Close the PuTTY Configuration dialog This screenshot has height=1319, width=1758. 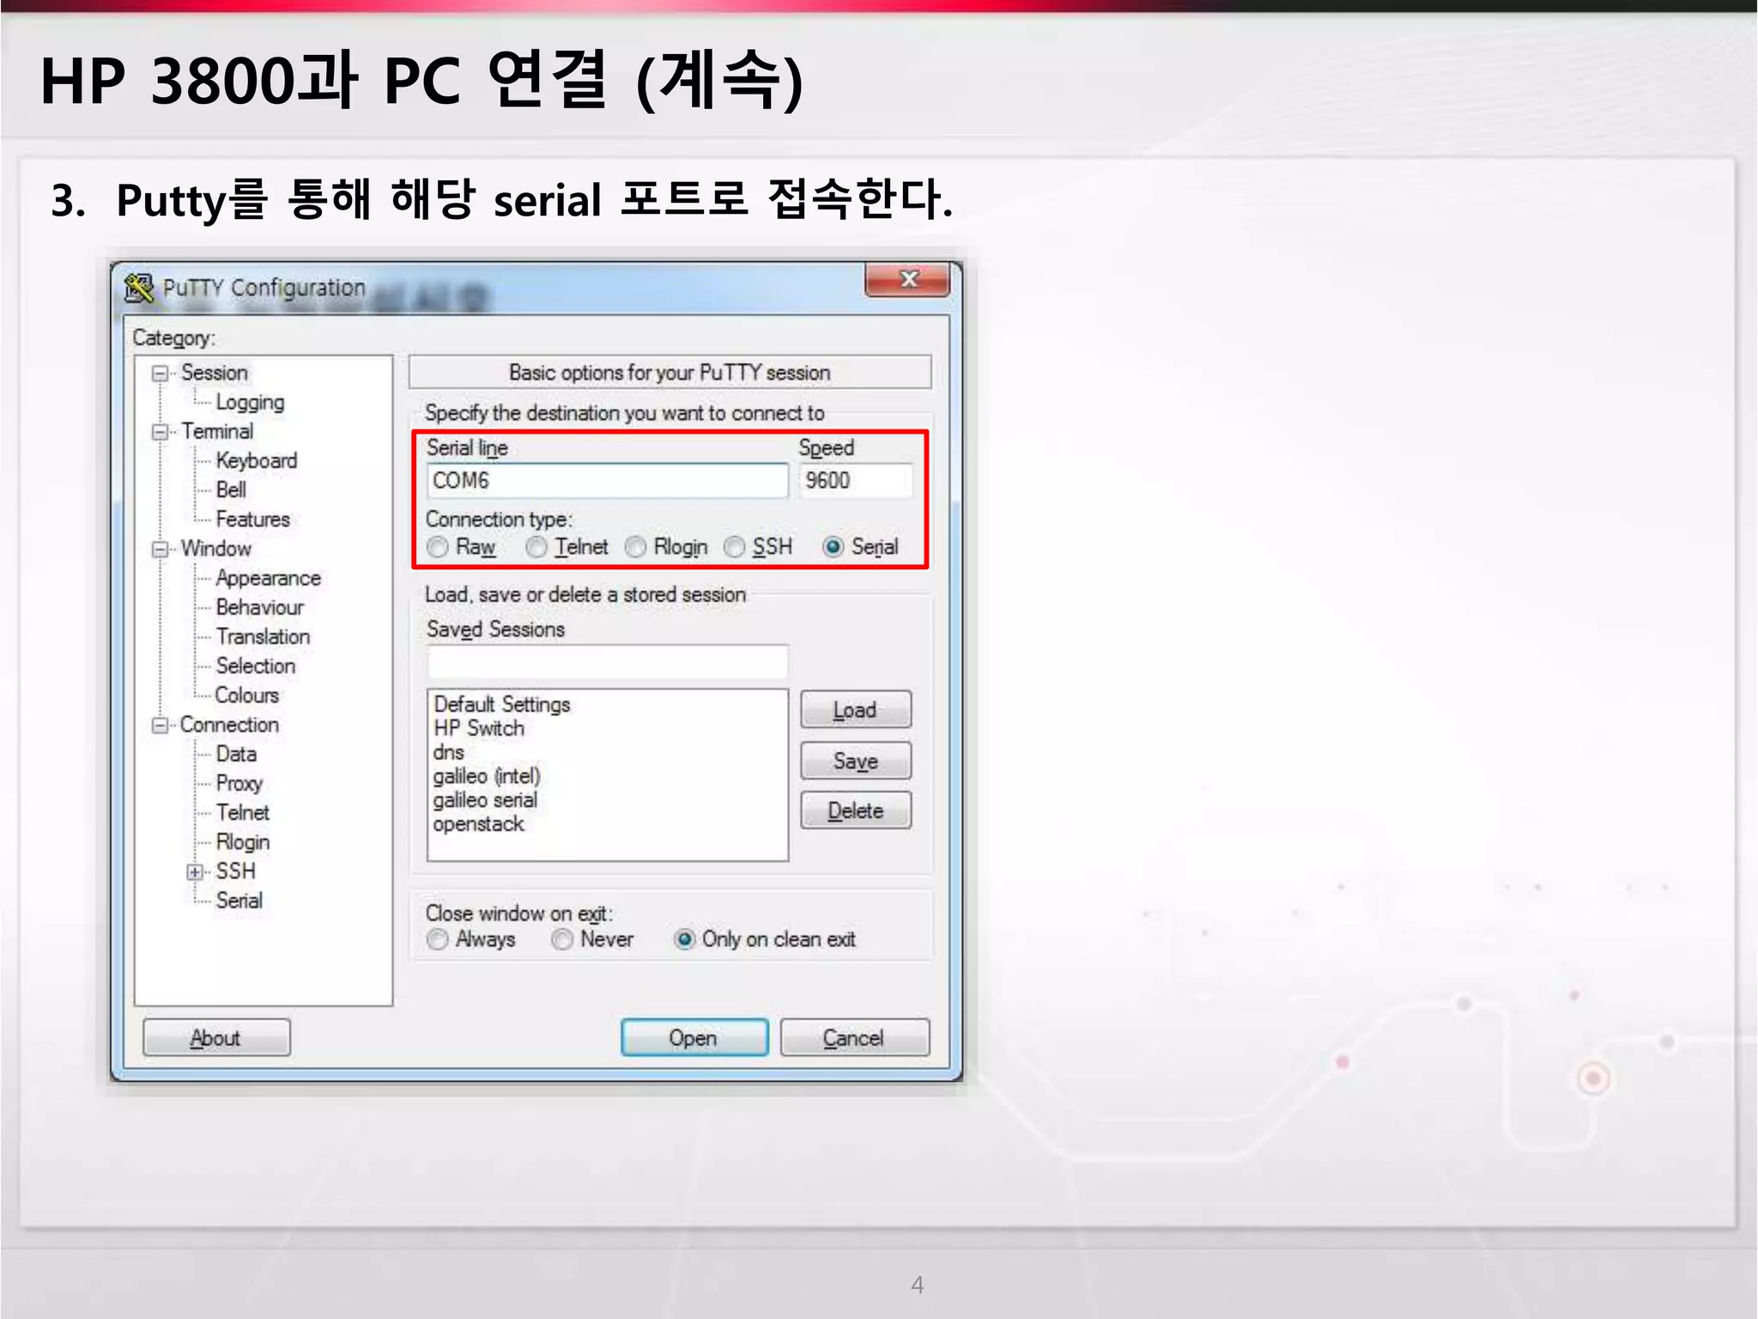(x=908, y=279)
